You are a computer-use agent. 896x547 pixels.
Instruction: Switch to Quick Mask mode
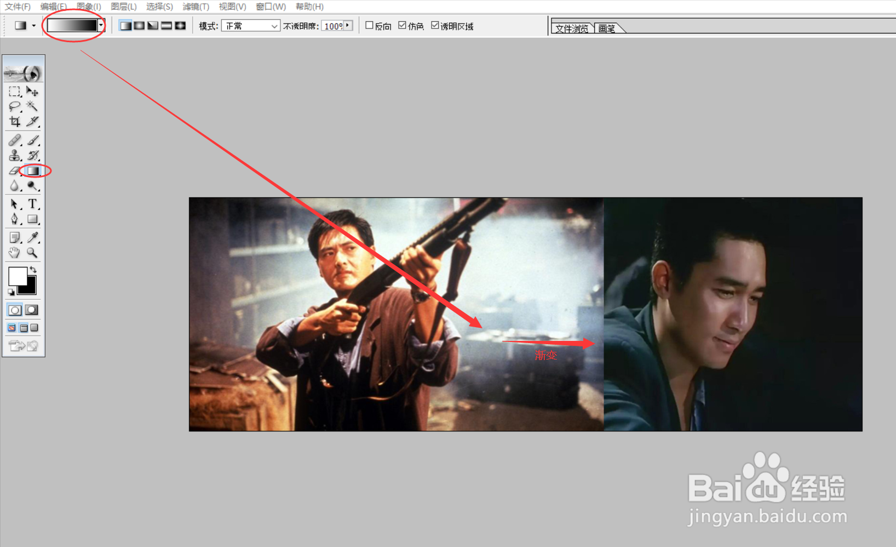[x=32, y=310]
